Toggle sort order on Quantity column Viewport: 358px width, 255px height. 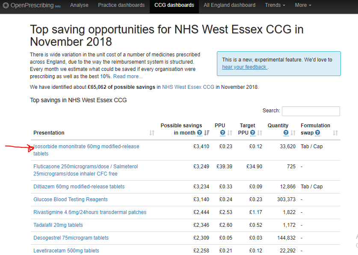[293, 133]
